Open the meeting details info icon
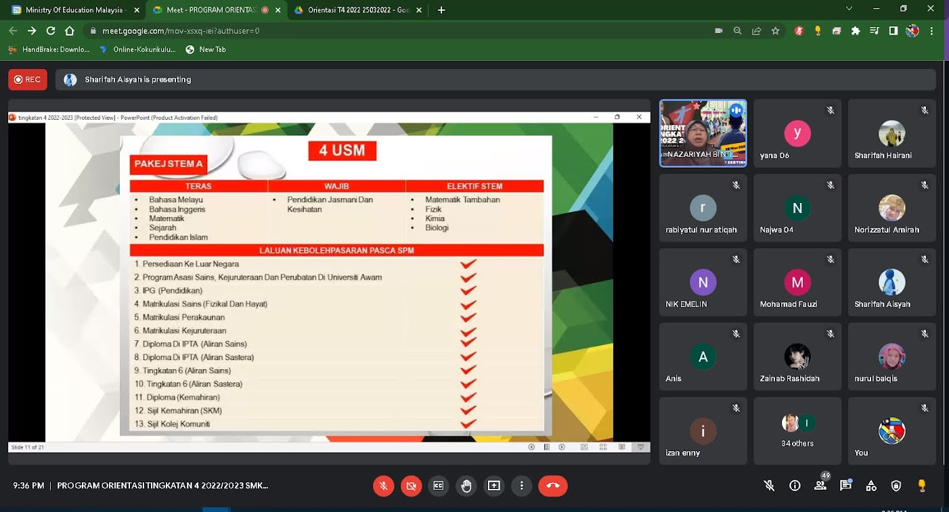The height and width of the screenshot is (512, 949). point(795,486)
